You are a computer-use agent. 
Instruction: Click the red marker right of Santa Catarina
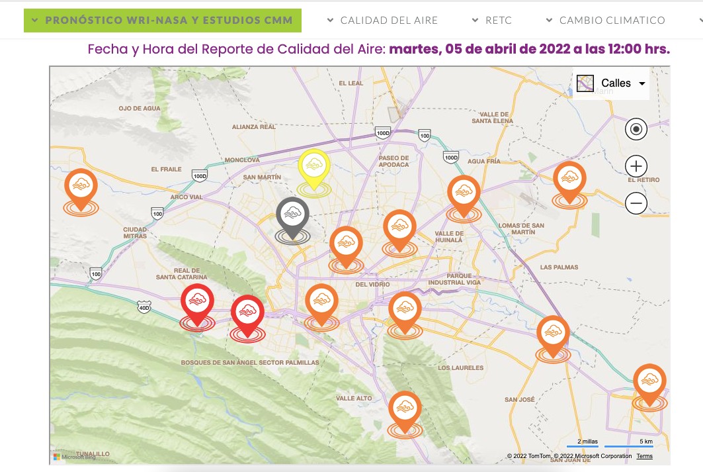pyautogui.click(x=247, y=313)
